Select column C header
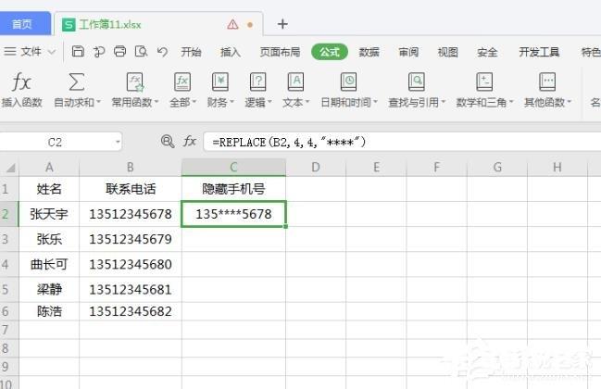The image size is (601, 389). pos(233,168)
